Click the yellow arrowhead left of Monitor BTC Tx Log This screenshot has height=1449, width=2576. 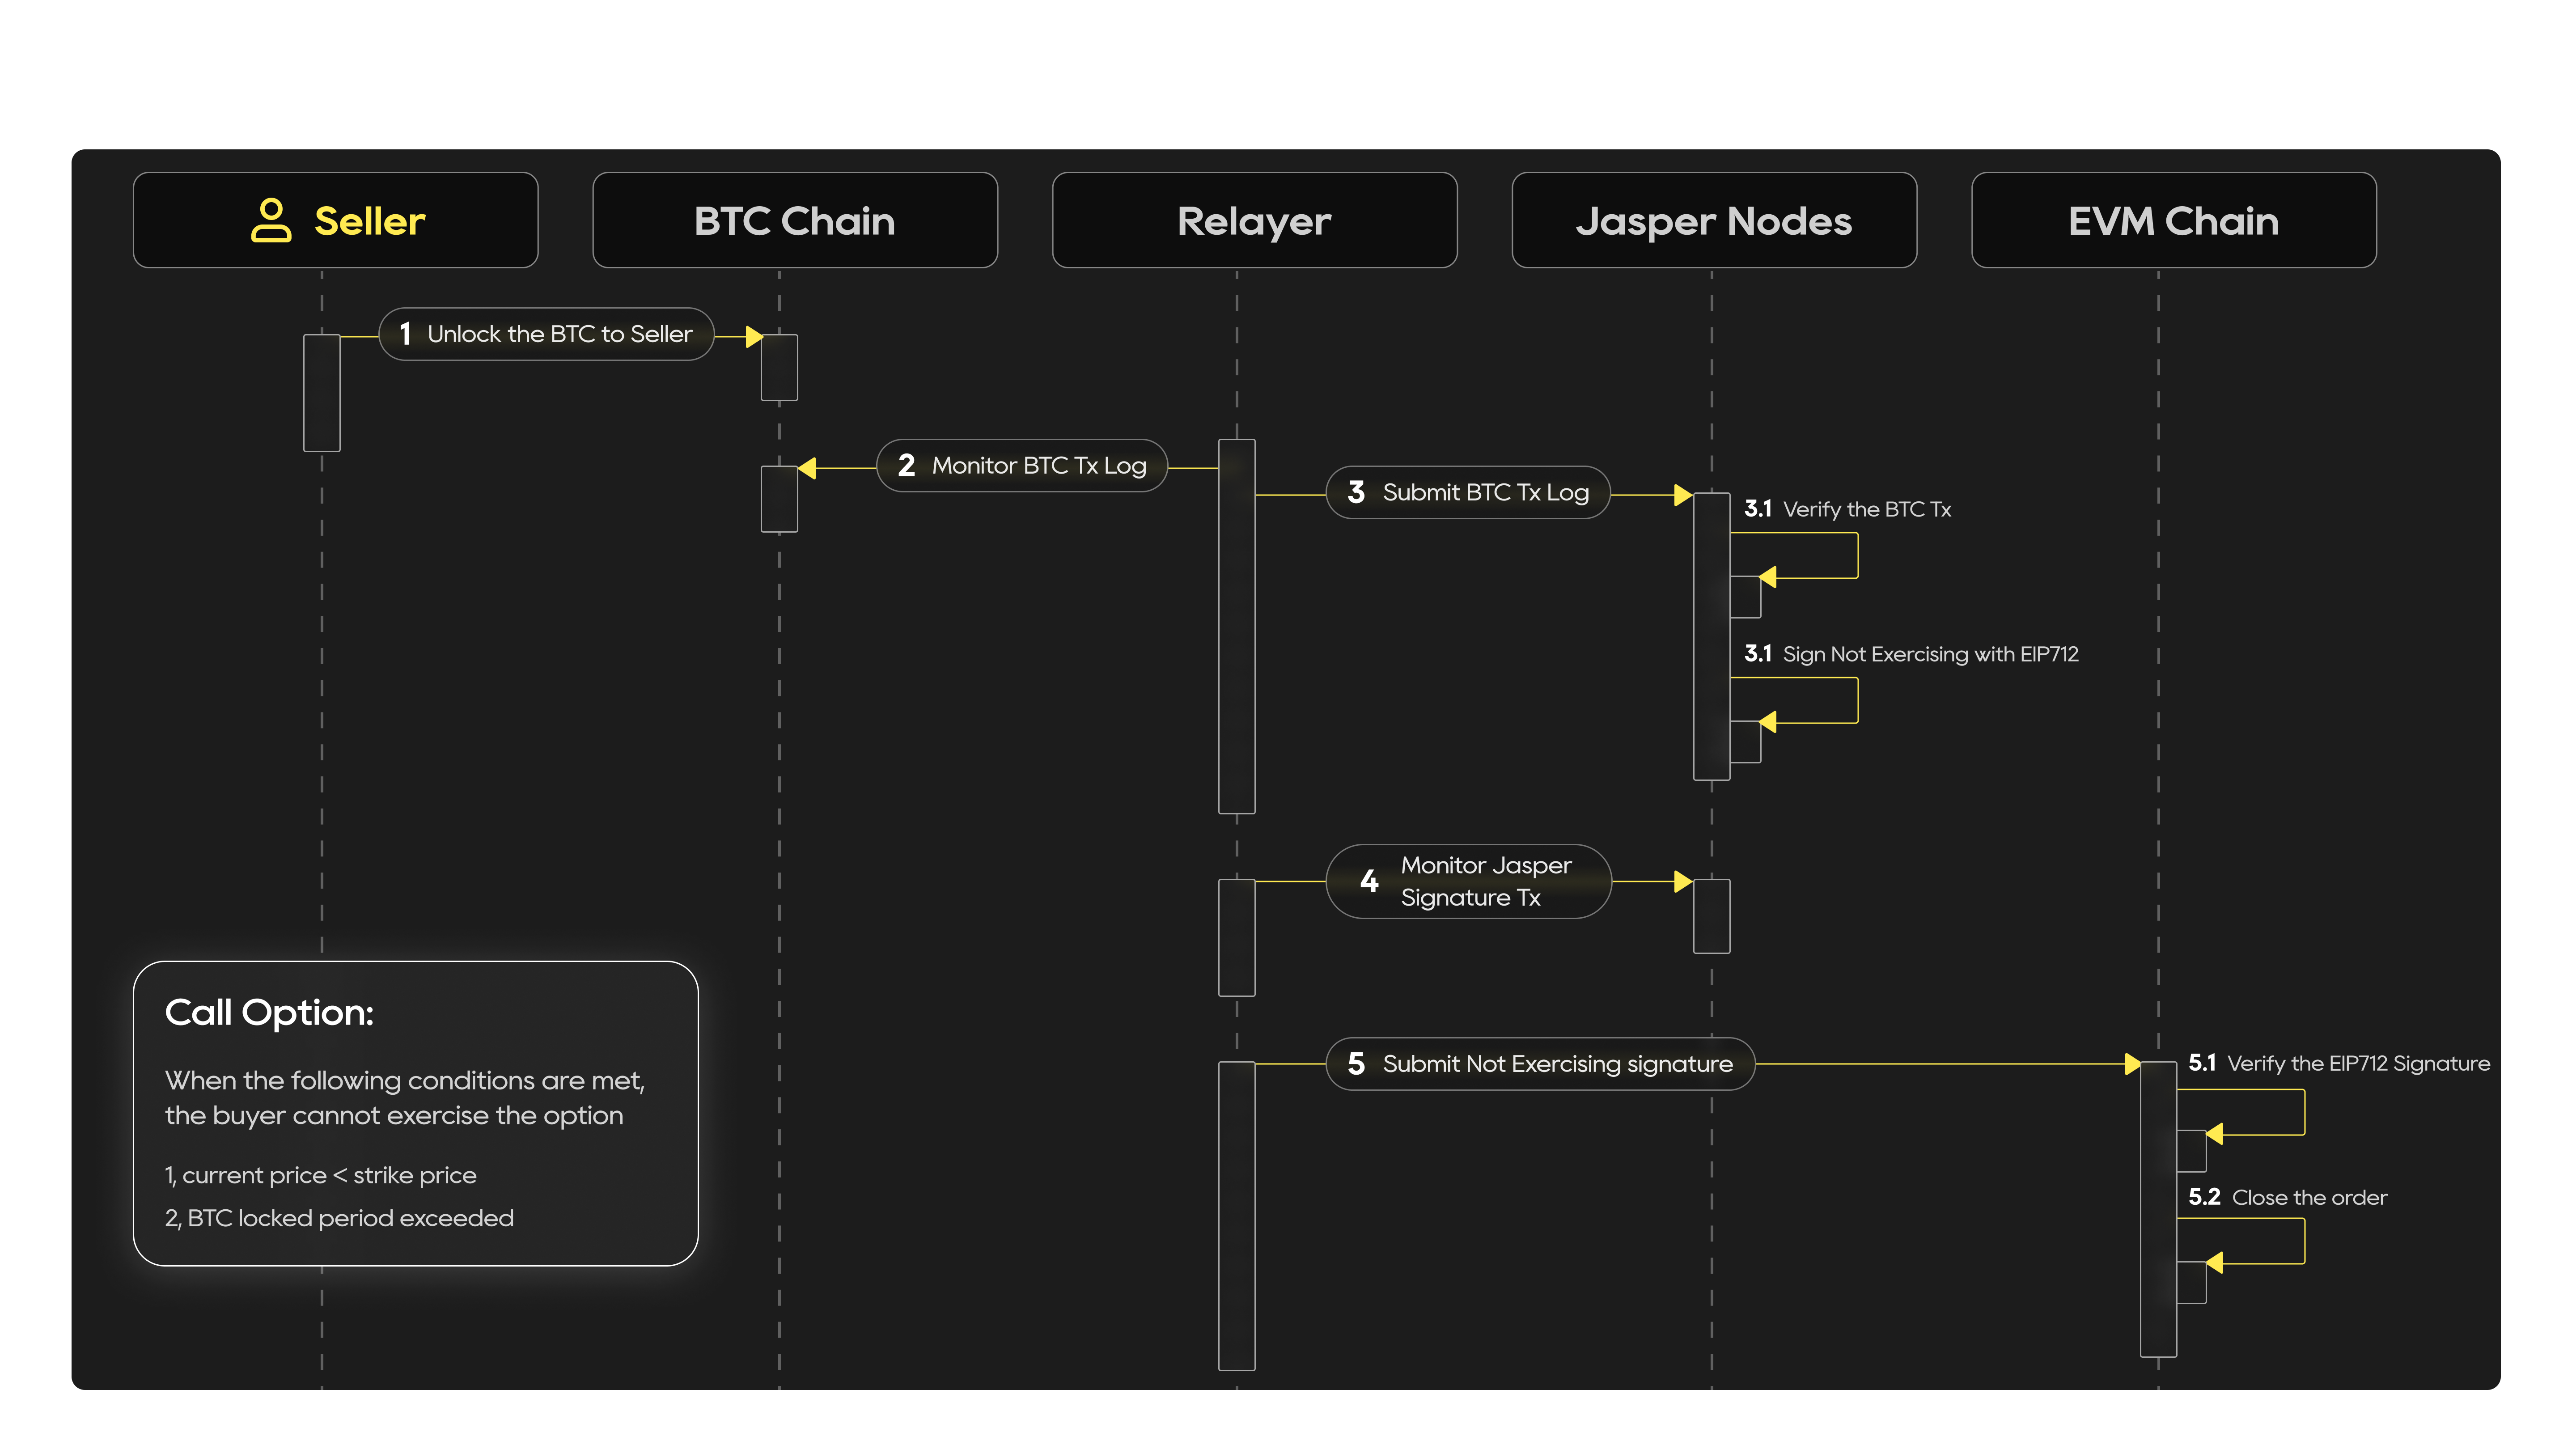click(807, 468)
